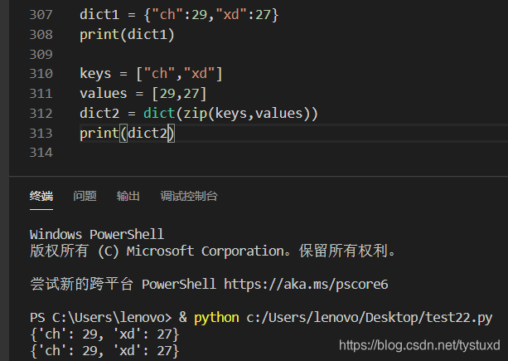Click line number 311 in gutter
The image size is (508, 361).
point(41,94)
